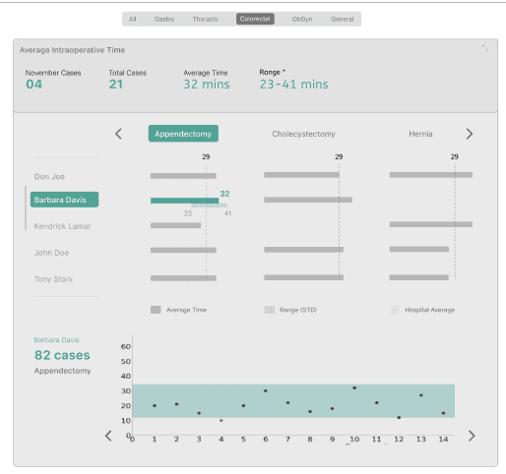The height and width of the screenshot is (474, 506).
Task: Select the Hernia procedure
Action: click(420, 134)
